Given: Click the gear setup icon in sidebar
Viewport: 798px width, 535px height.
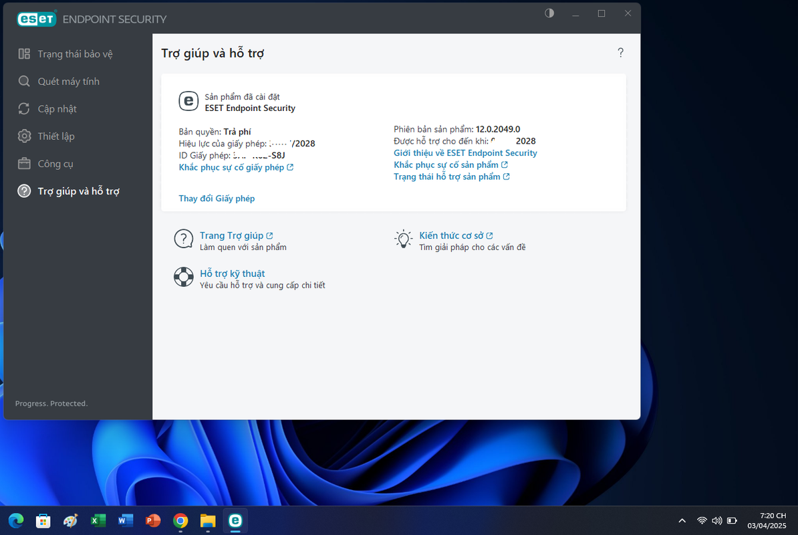Looking at the screenshot, I should tap(24, 136).
